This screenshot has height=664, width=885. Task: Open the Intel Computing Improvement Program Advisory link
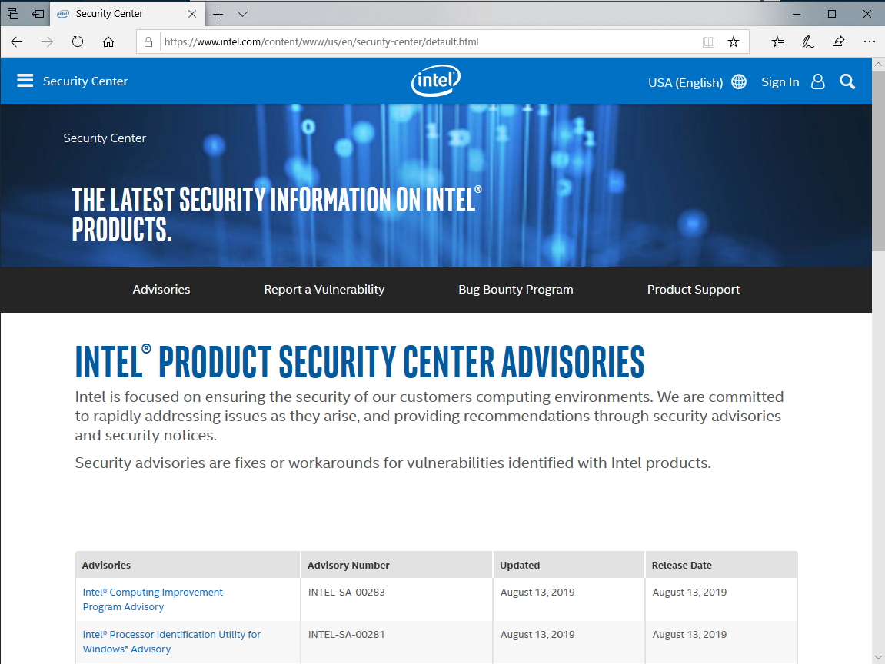coord(152,599)
